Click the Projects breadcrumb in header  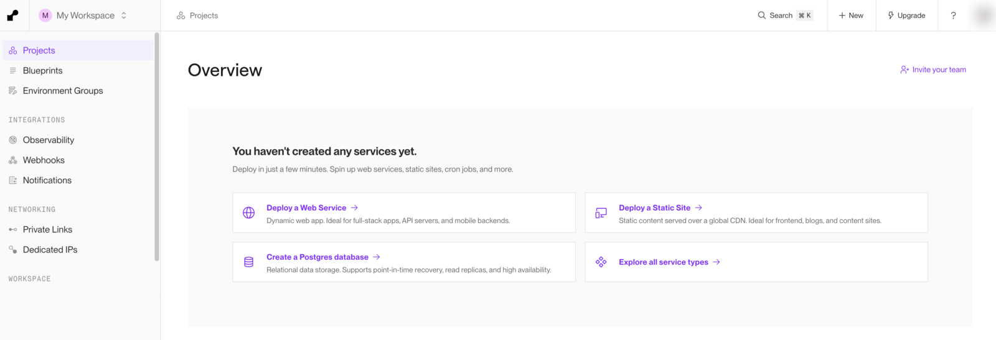point(197,16)
